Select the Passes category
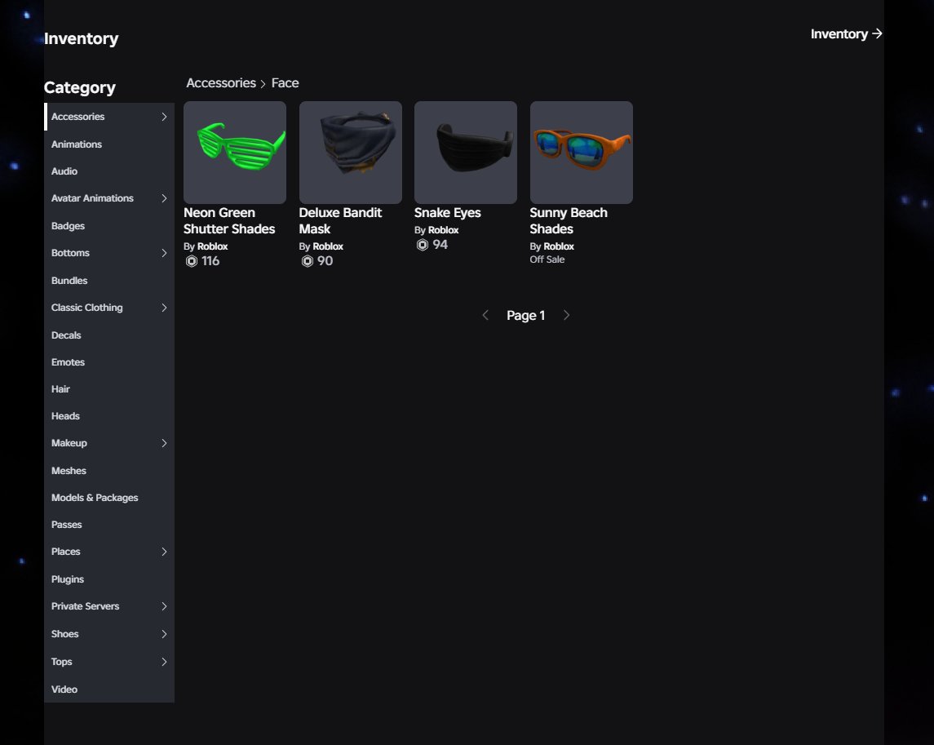 coord(109,525)
